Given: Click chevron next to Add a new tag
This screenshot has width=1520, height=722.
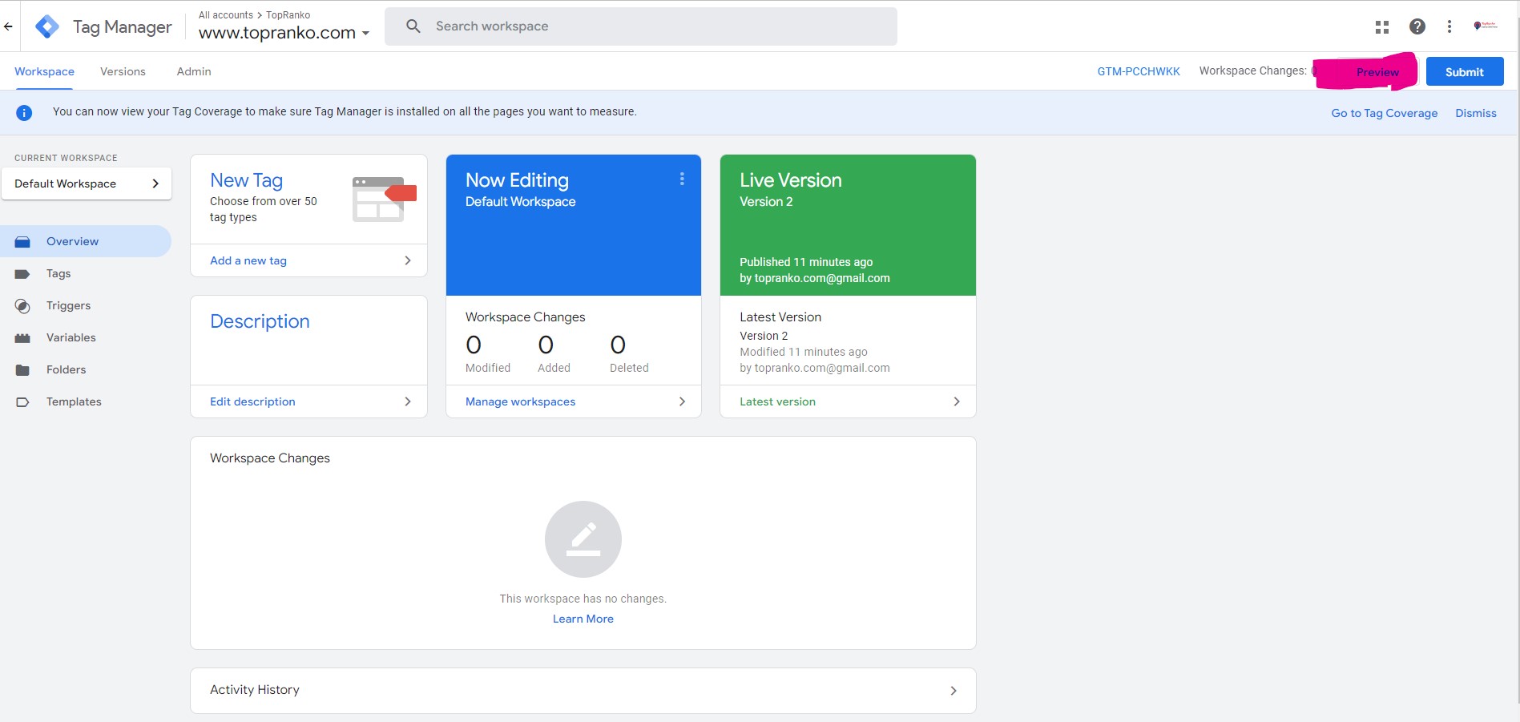Looking at the screenshot, I should tap(408, 260).
